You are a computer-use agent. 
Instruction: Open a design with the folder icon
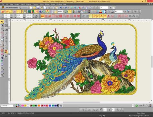point(35,8)
